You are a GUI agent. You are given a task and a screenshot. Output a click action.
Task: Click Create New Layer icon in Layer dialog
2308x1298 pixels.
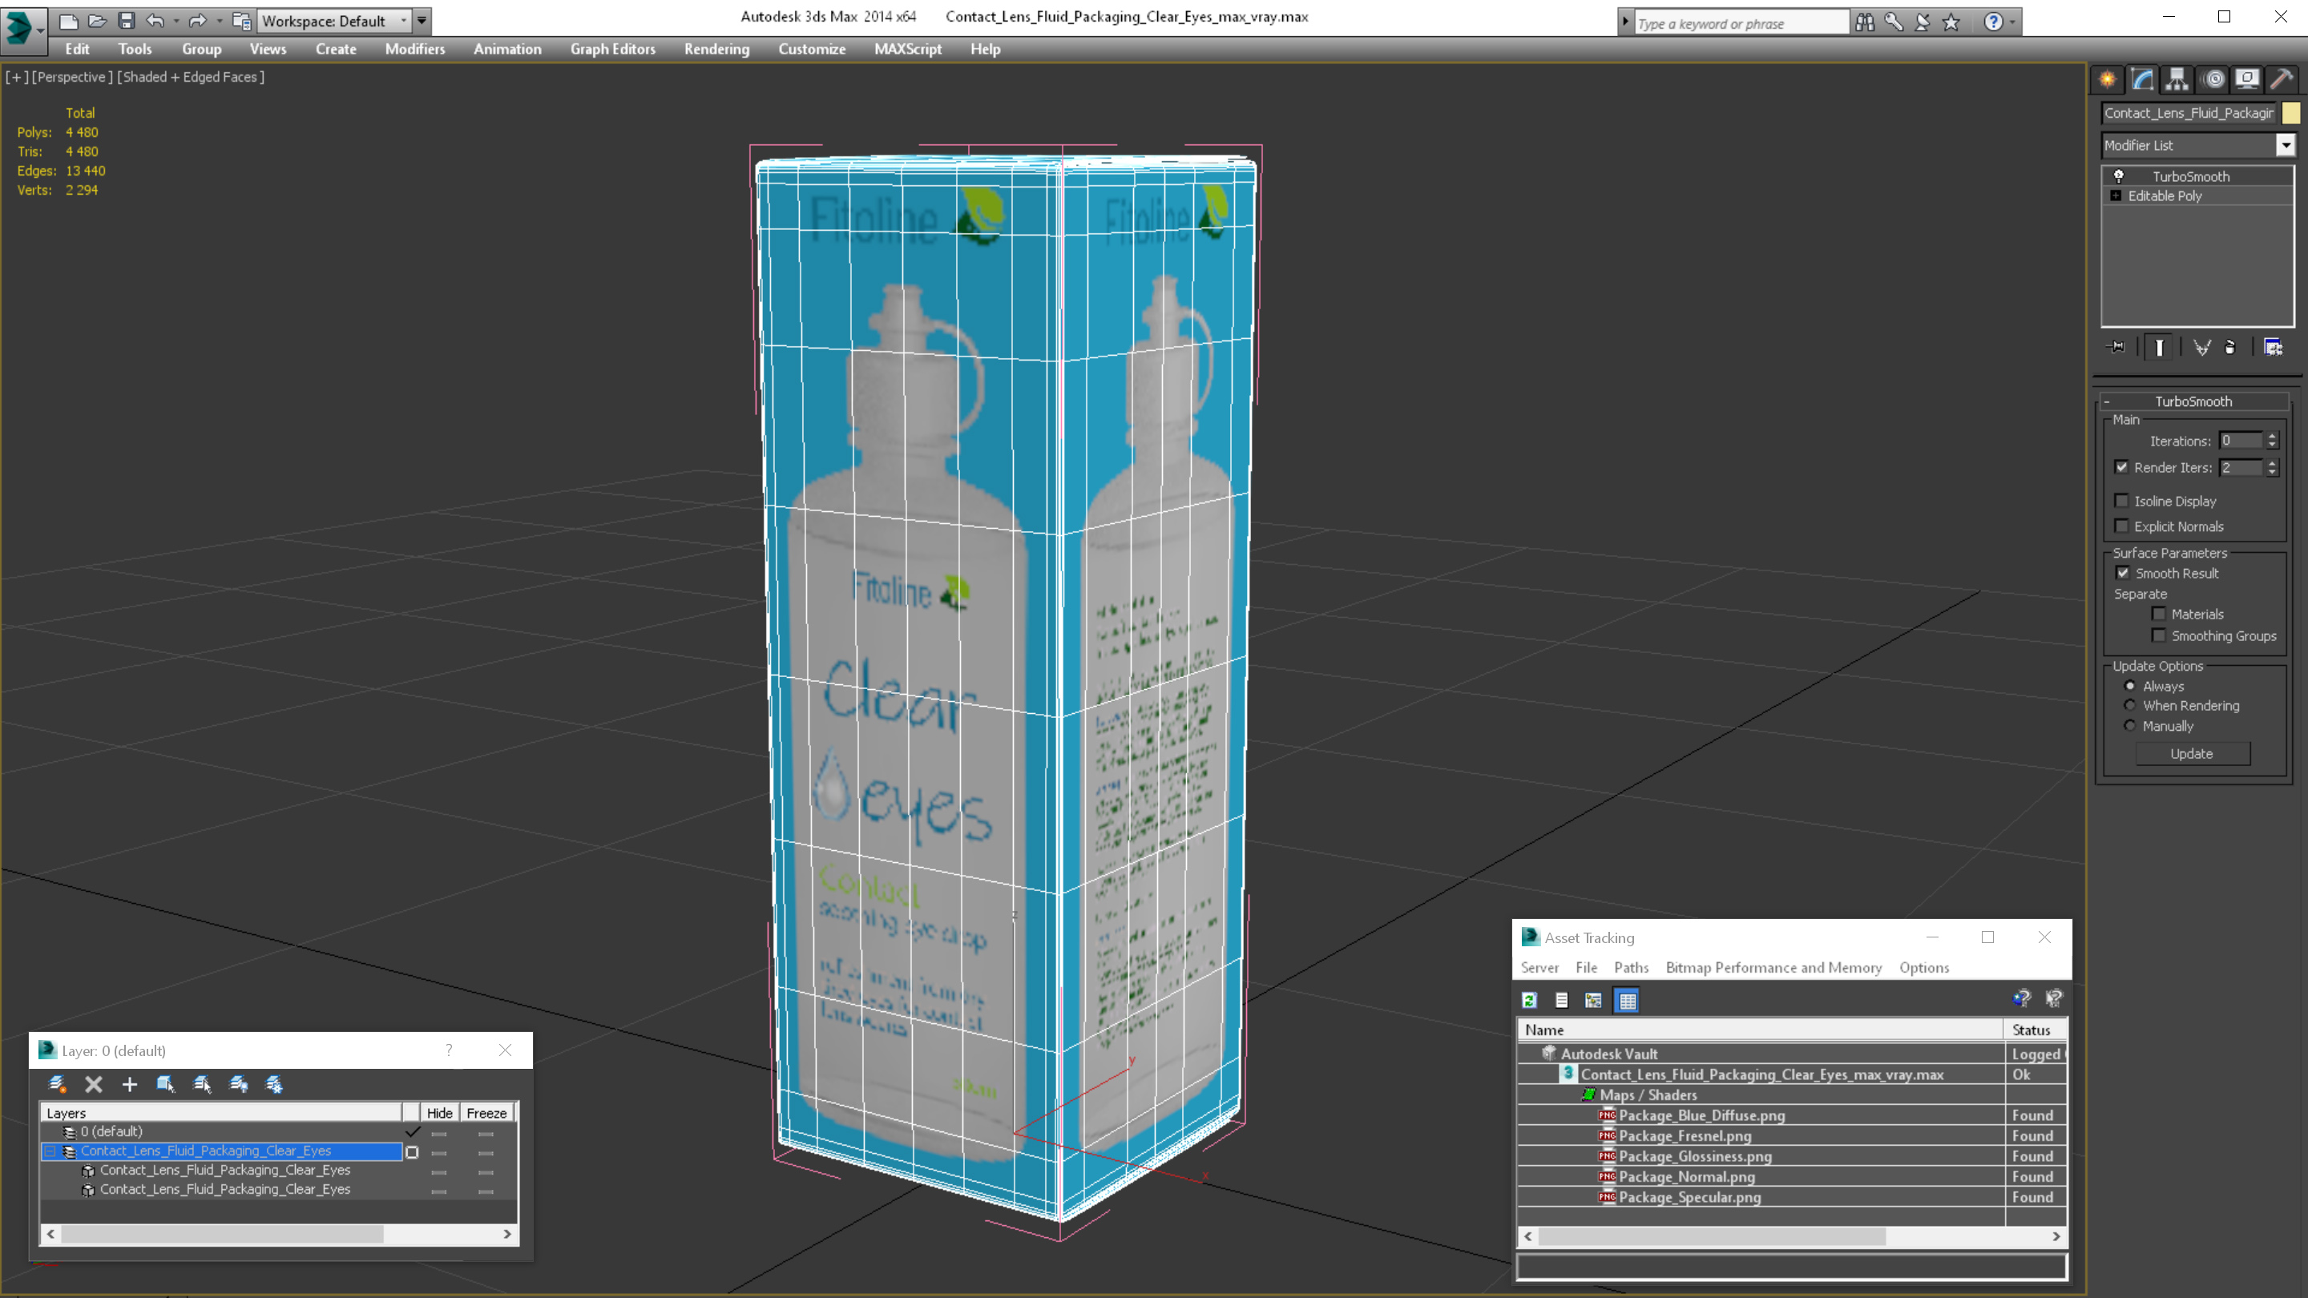point(58,1085)
